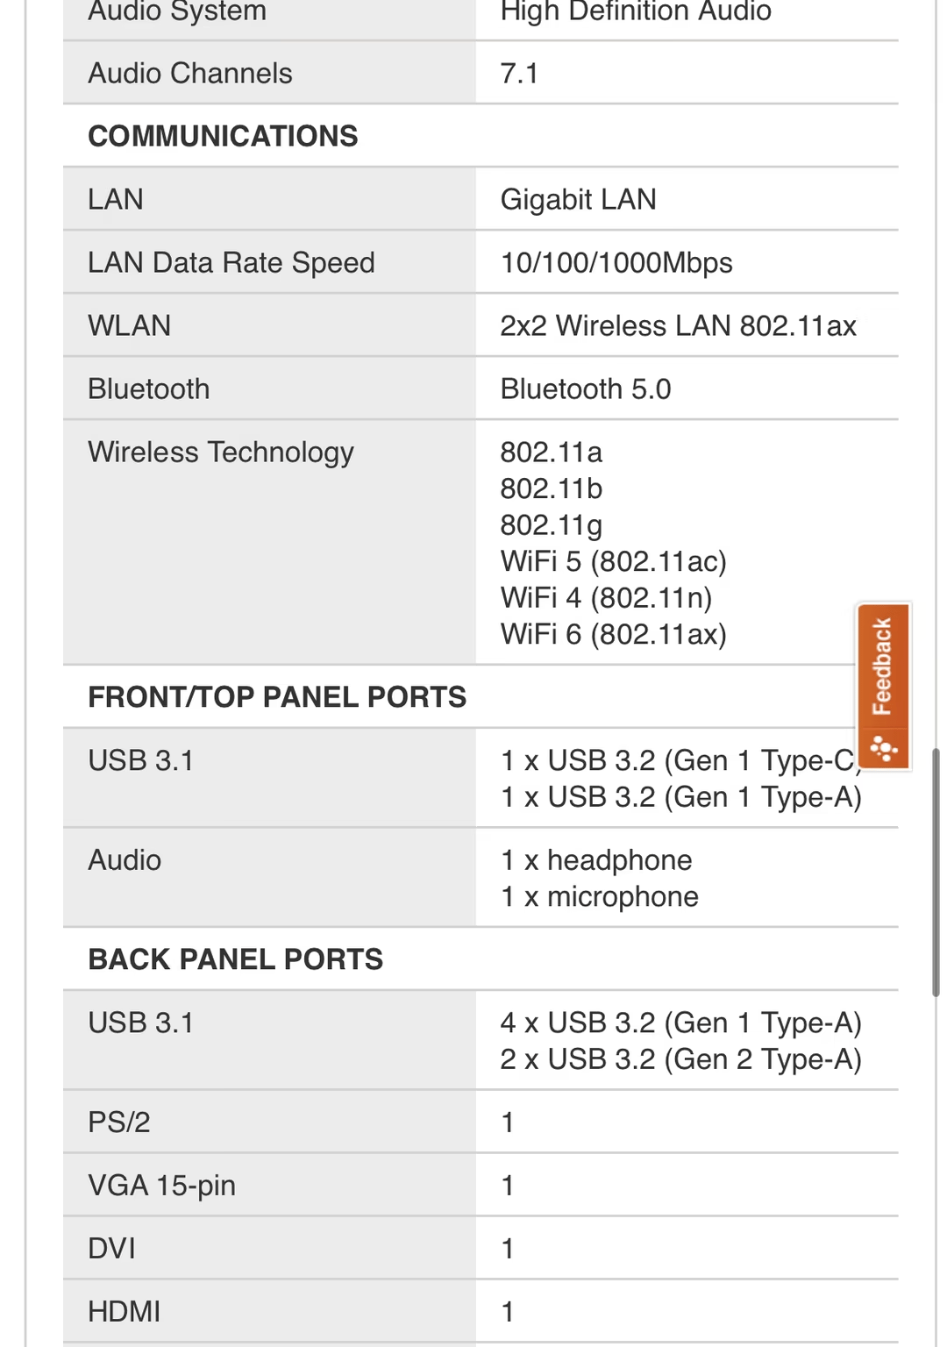Click the VGA 15-pin label

(x=162, y=1185)
